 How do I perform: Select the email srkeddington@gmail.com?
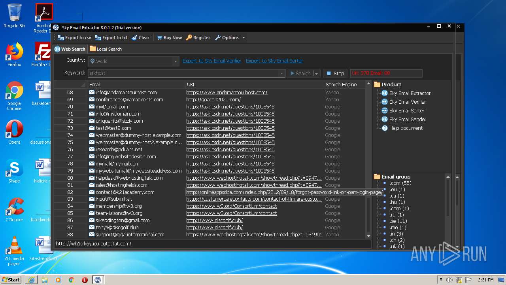tap(123, 220)
